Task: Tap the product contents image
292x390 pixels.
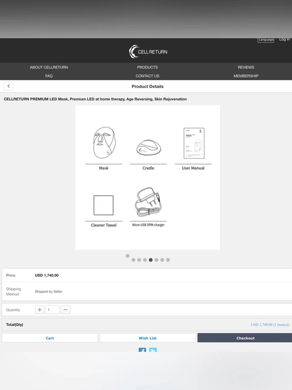Action: tap(147, 177)
